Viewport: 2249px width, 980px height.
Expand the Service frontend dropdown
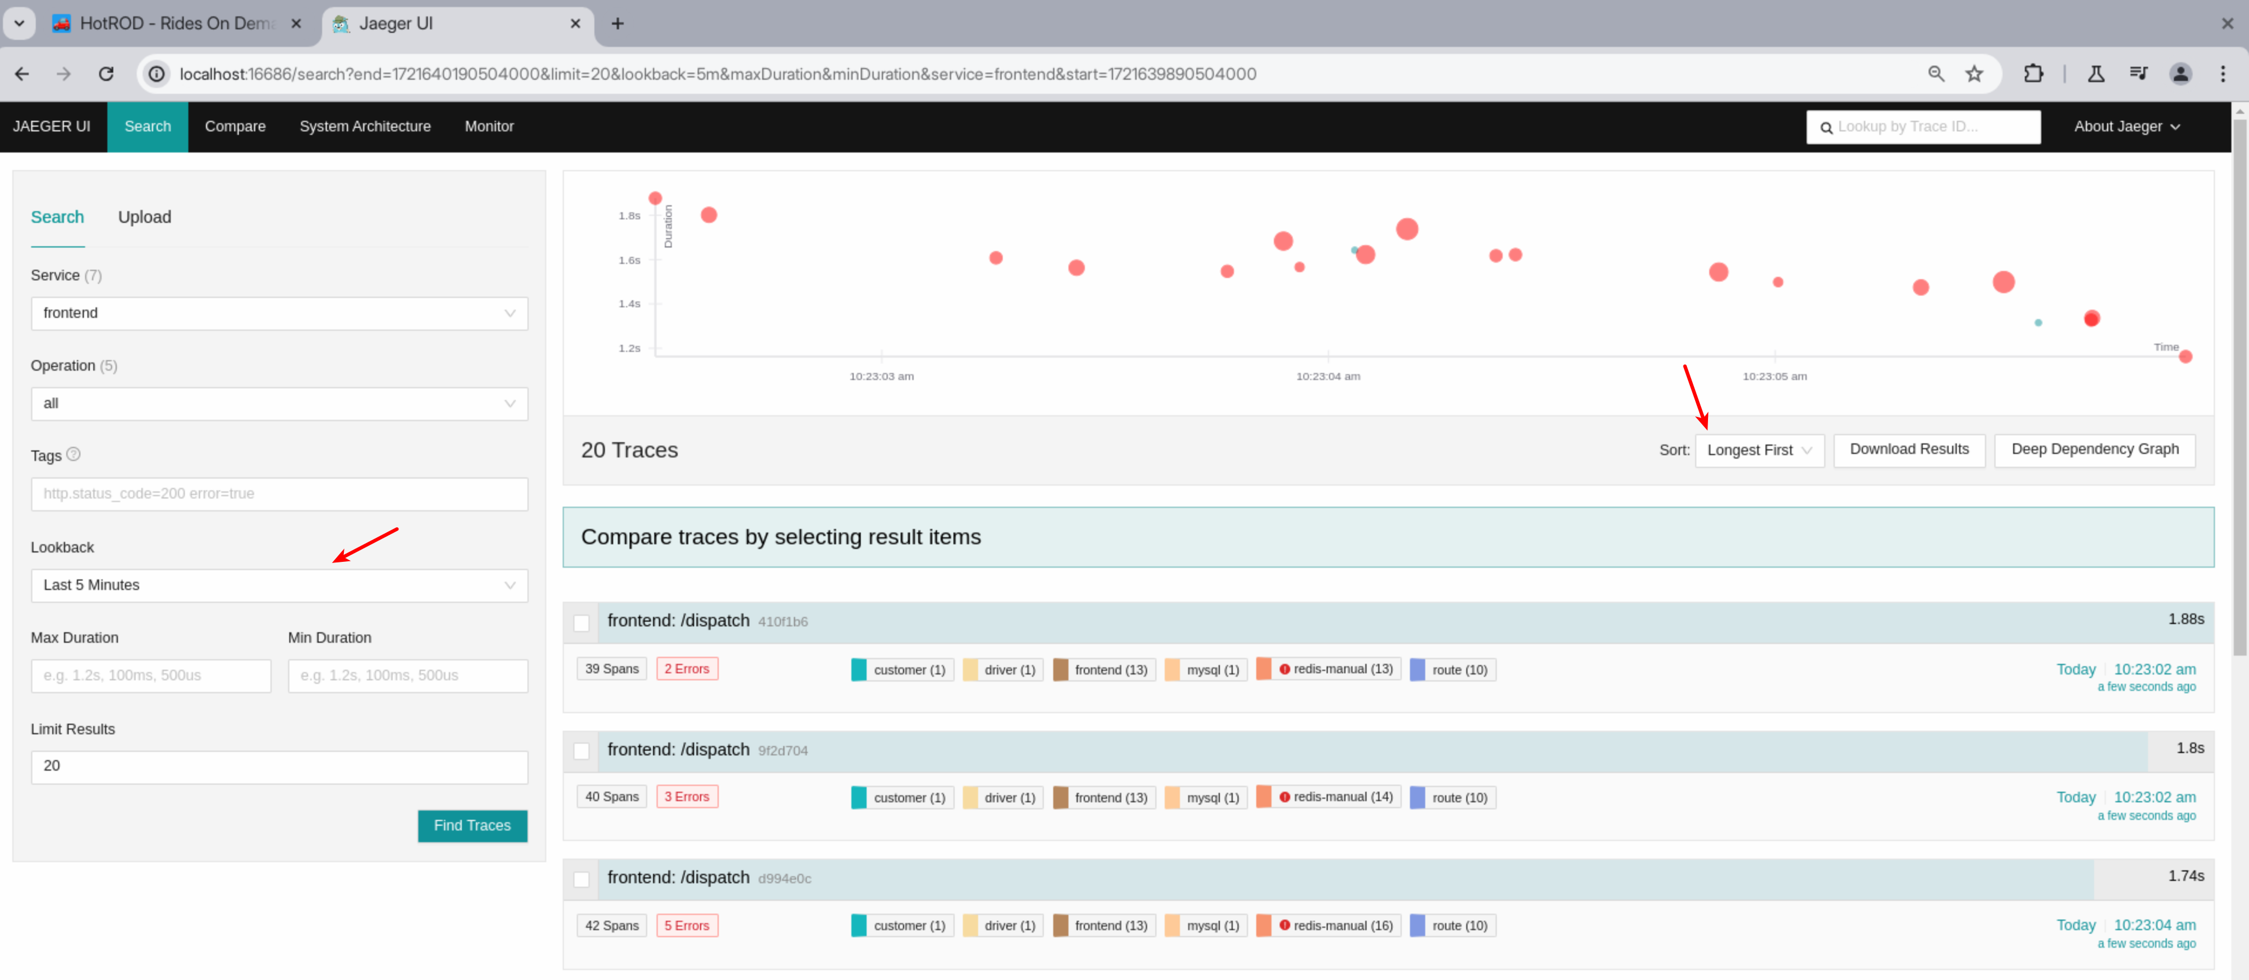[x=279, y=313]
